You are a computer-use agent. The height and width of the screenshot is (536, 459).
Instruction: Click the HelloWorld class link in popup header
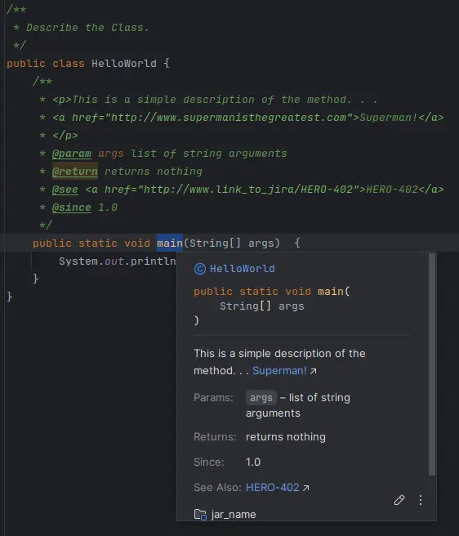pyautogui.click(x=243, y=269)
